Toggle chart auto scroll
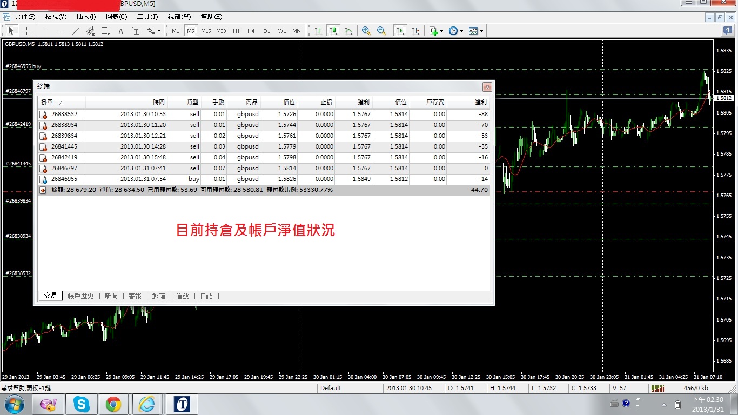 (400, 31)
